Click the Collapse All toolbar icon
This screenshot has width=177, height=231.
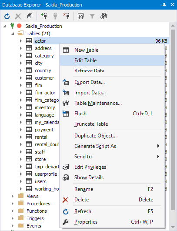[30, 16]
